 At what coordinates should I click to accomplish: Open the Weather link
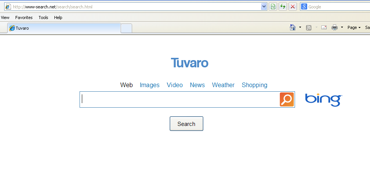tap(223, 85)
